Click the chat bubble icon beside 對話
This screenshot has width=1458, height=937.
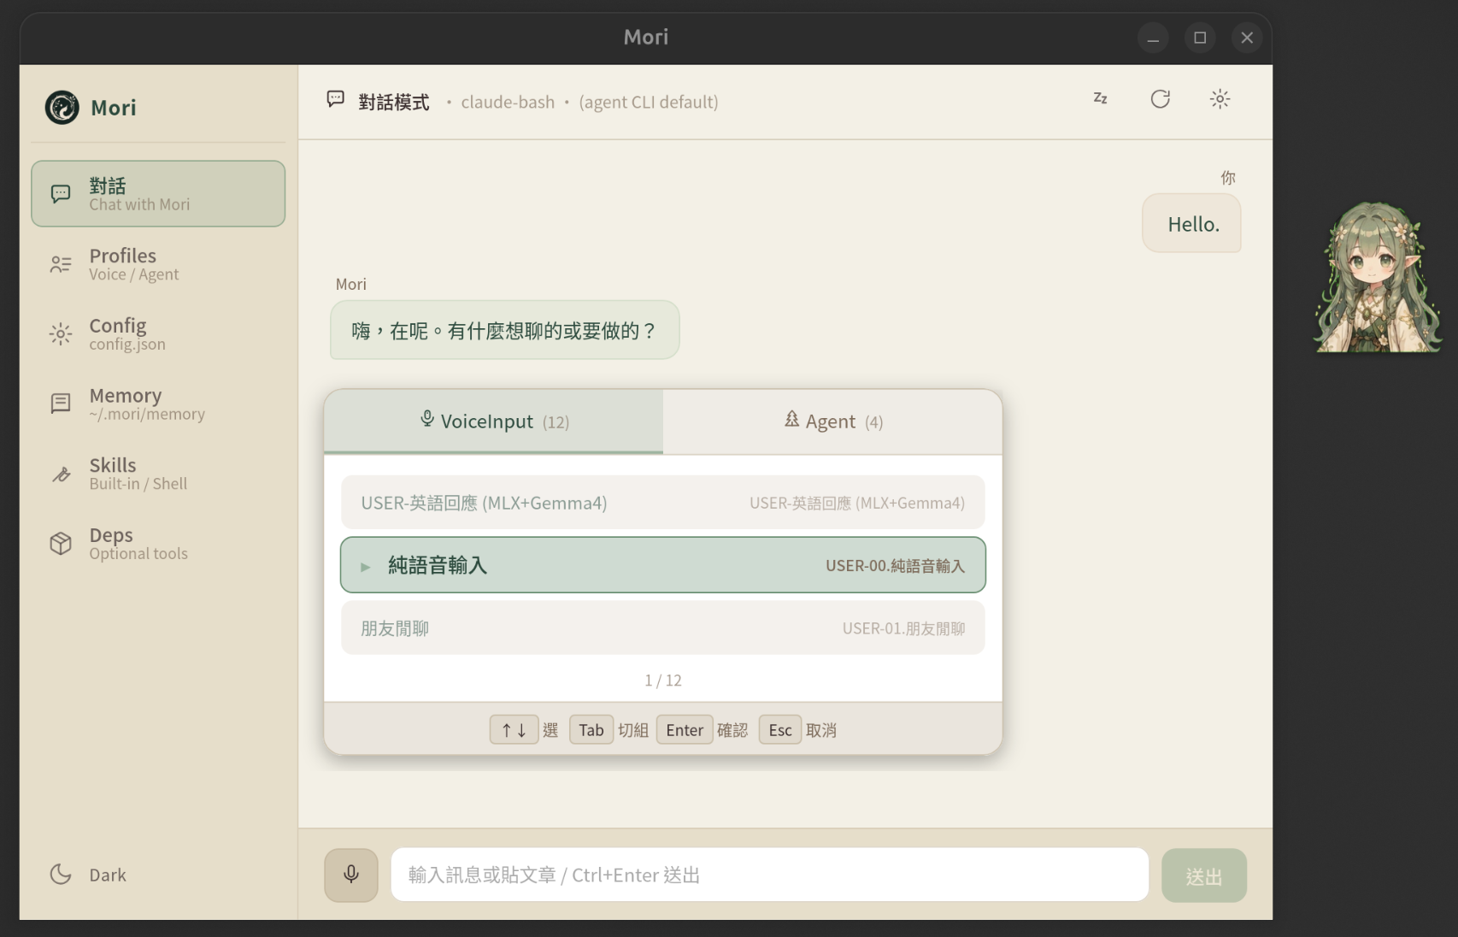point(61,194)
